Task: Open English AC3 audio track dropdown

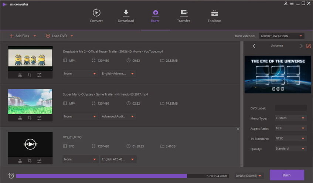Action: [x=118, y=159]
